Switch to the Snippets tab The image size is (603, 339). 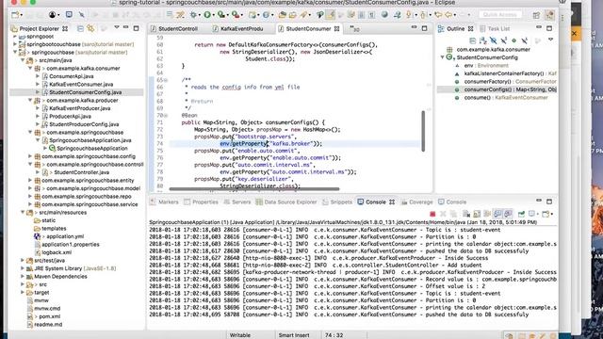click(337, 202)
